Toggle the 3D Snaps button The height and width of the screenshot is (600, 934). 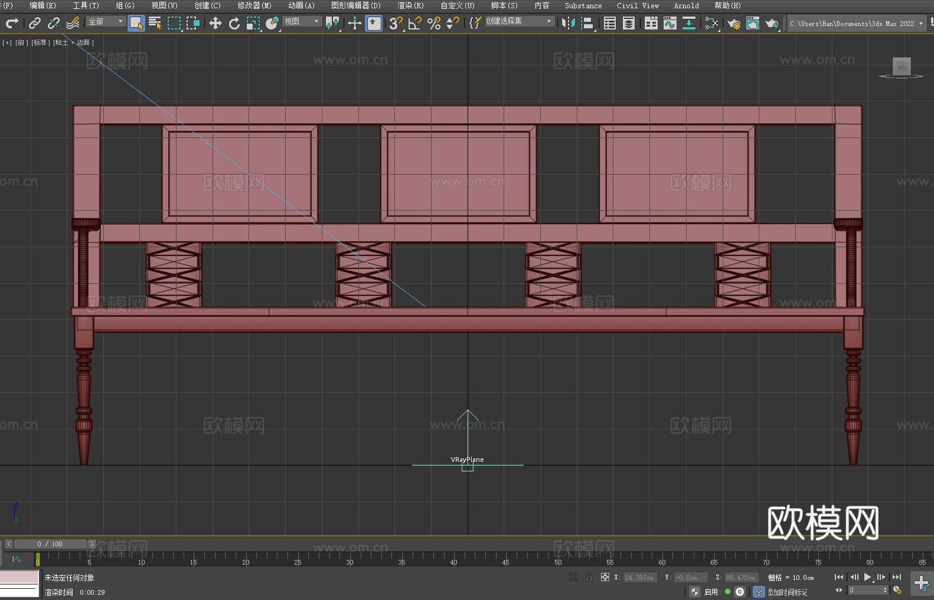click(396, 23)
